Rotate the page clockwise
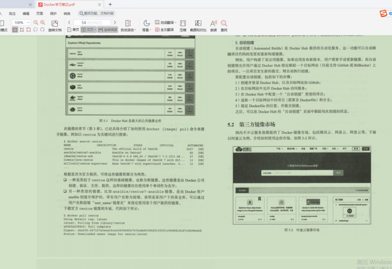392x269 pixels. click(x=42, y=30)
